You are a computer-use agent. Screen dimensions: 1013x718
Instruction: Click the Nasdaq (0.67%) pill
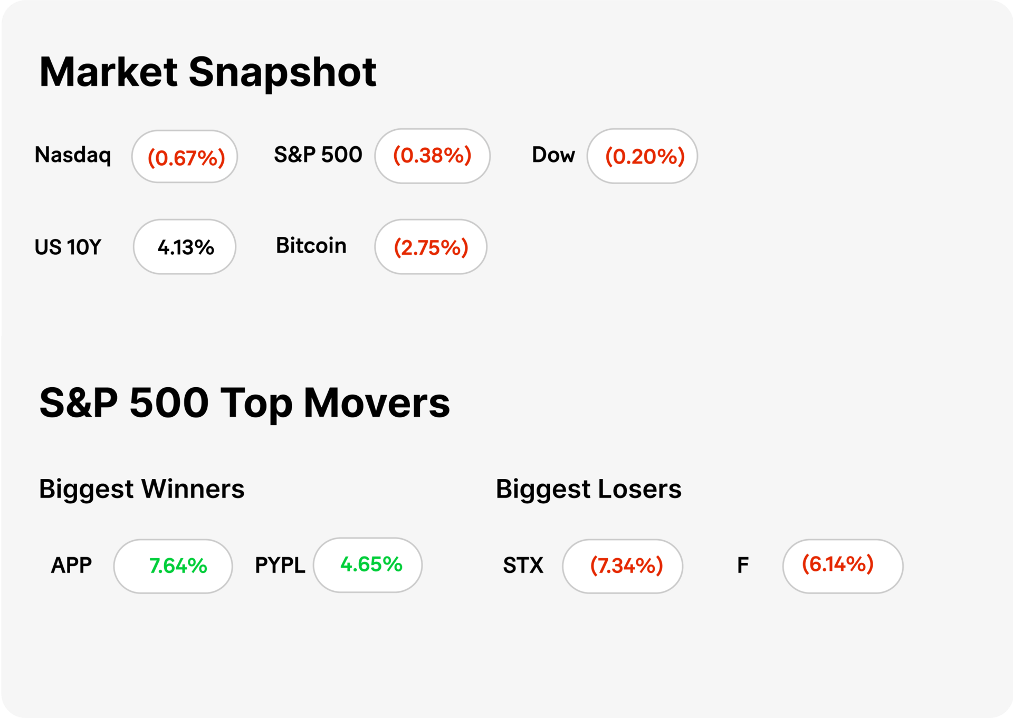pos(185,157)
